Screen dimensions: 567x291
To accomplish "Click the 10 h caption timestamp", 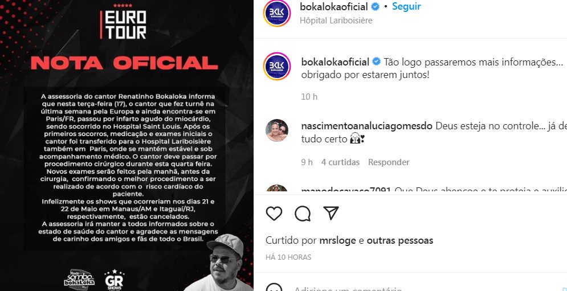I will point(309,96).
